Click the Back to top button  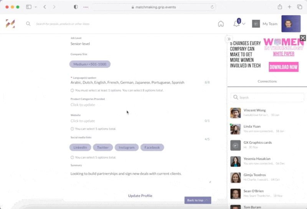(x=198, y=200)
